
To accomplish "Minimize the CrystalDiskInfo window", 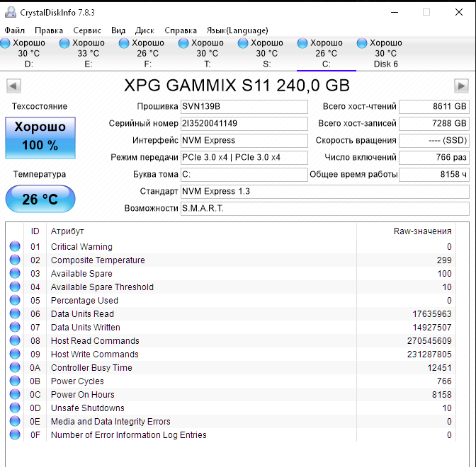I will 395,13.
